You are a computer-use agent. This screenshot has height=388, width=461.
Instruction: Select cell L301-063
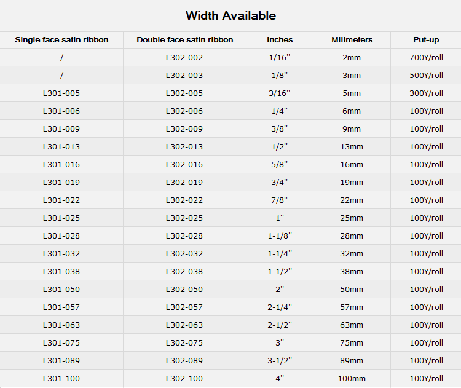tap(61, 325)
